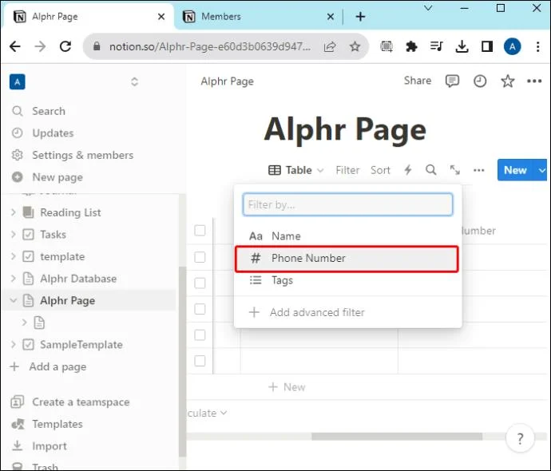Screen dimensions: 551x471
Task: Open the Calculate dropdown below the table
Action: coord(207,413)
